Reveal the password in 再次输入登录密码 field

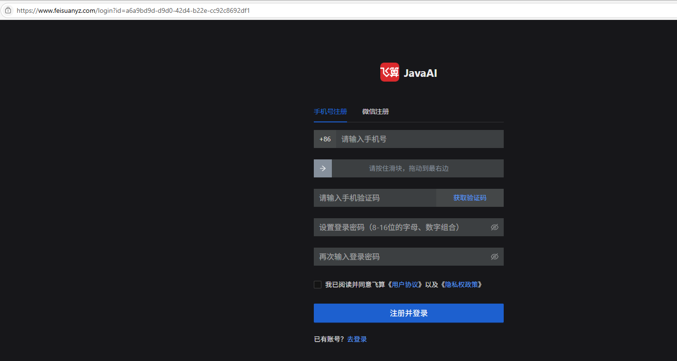(x=494, y=257)
